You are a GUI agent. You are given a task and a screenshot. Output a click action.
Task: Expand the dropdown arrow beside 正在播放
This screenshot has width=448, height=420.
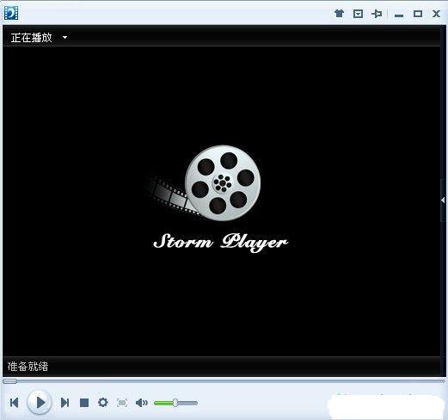[x=65, y=37]
